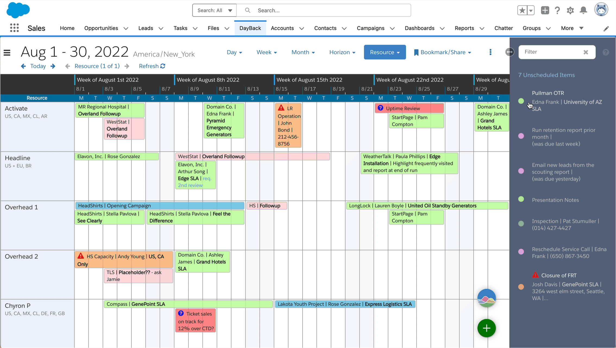Open the Horizon view dropdown

coord(342,52)
